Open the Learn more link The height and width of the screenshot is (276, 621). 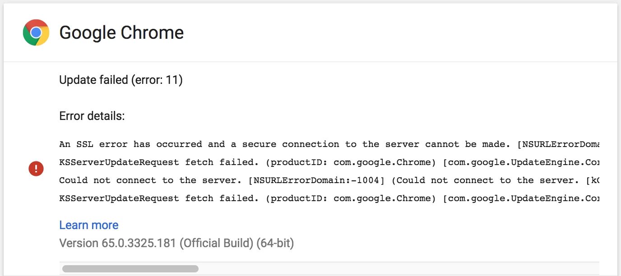tap(89, 225)
